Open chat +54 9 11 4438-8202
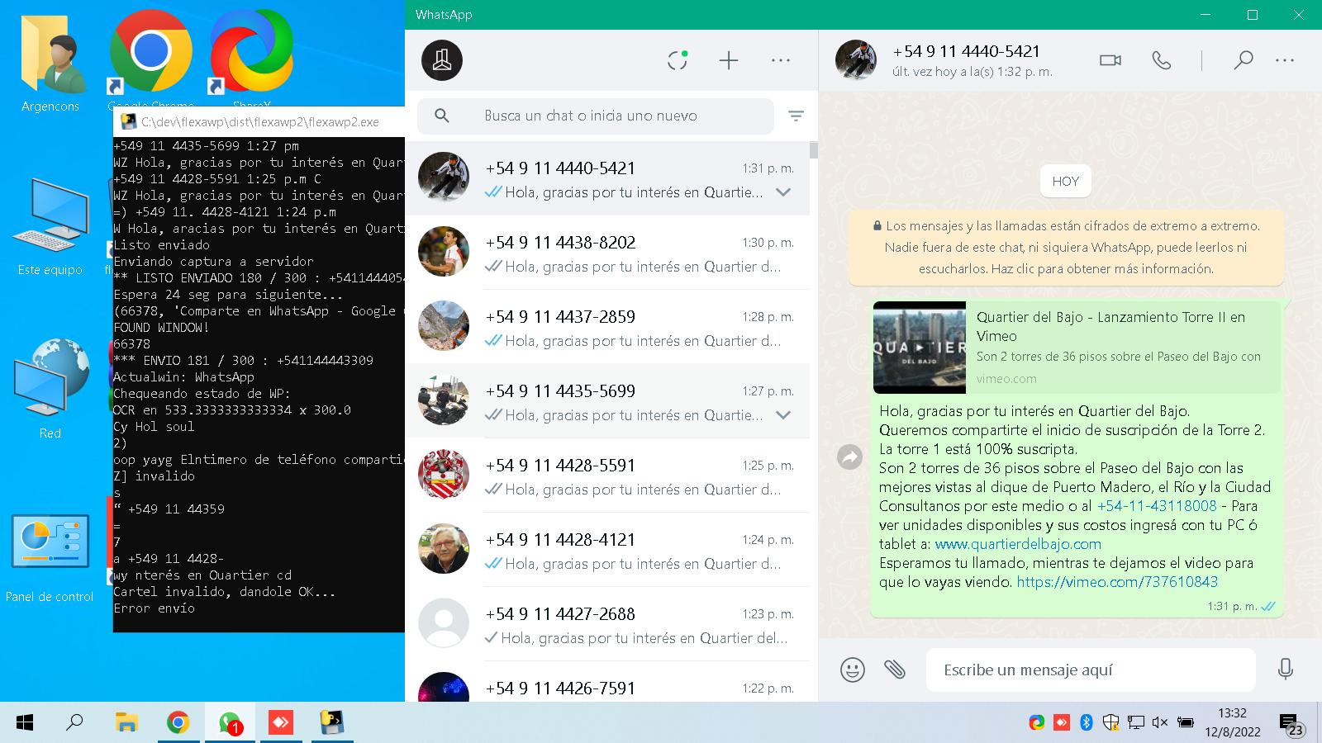This screenshot has height=743, width=1322. pos(607,253)
